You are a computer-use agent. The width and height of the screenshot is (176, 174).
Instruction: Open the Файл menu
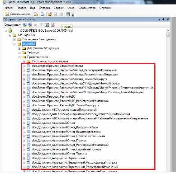[9, 8]
